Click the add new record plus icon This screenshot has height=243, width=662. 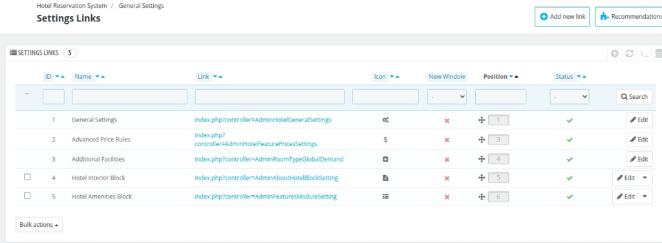615,54
